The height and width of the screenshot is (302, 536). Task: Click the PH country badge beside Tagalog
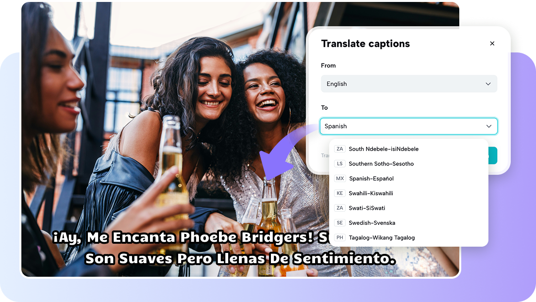coord(339,237)
